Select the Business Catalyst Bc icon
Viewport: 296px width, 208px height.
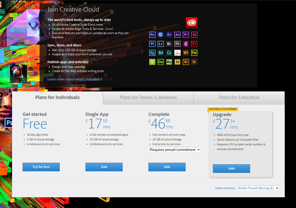(x=169, y=44)
